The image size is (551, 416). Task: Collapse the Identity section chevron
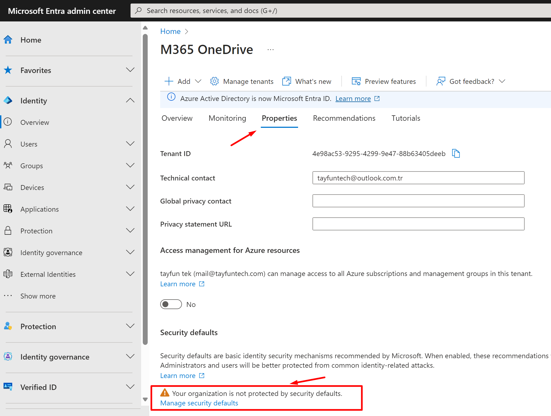click(130, 101)
